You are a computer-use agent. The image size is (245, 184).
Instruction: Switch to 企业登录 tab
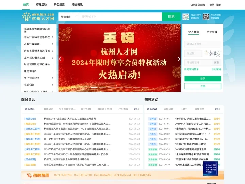click(212, 32)
